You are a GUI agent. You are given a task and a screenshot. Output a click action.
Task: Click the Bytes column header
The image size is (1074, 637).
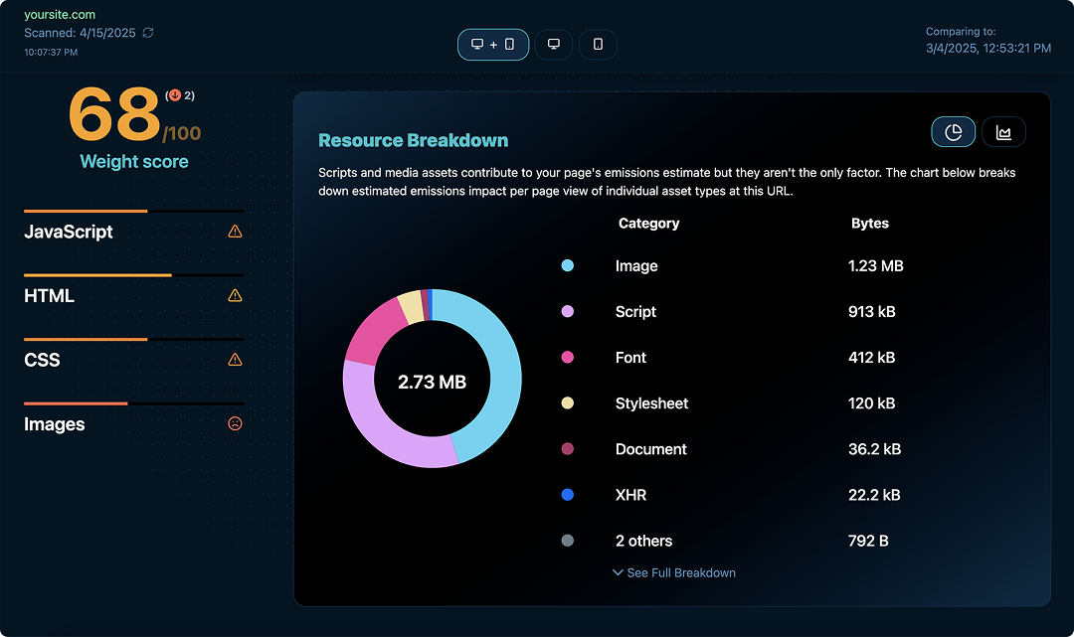click(870, 223)
